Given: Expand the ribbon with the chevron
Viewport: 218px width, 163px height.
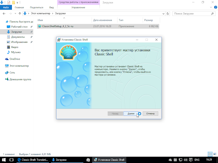Looking at the screenshot, I should coord(211,7).
